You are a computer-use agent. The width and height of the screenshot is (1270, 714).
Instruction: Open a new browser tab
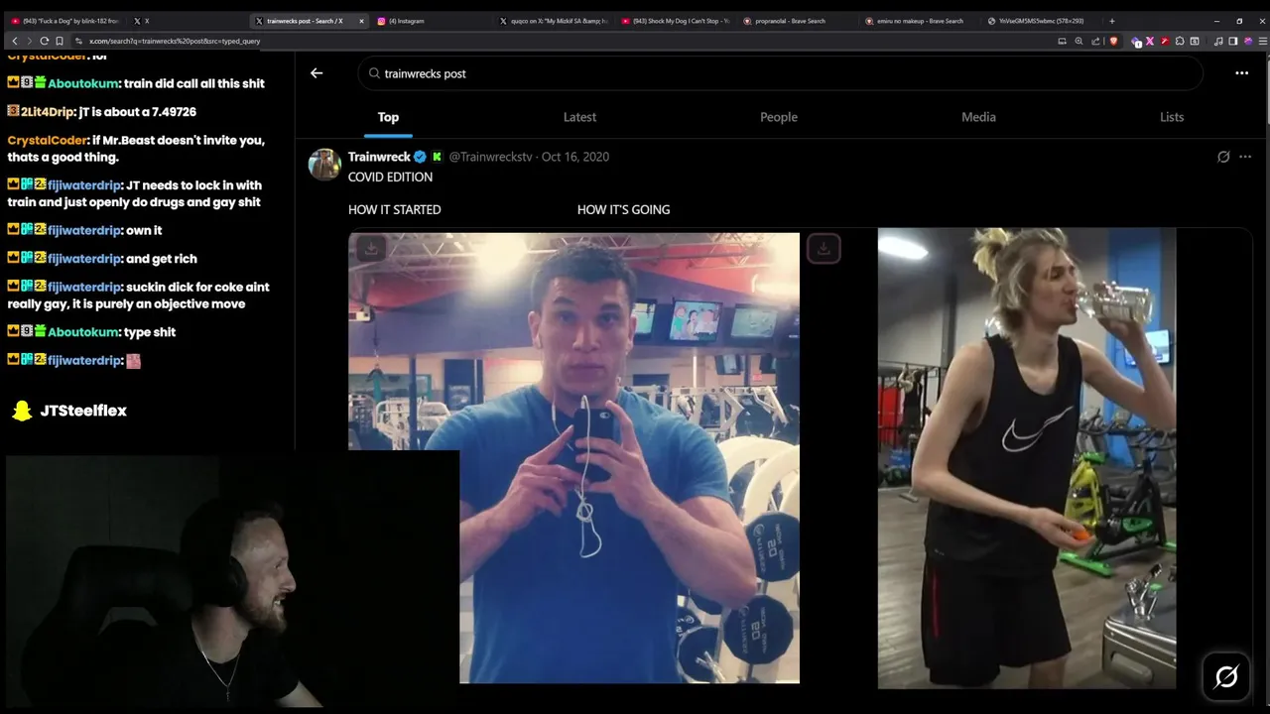(1111, 21)
